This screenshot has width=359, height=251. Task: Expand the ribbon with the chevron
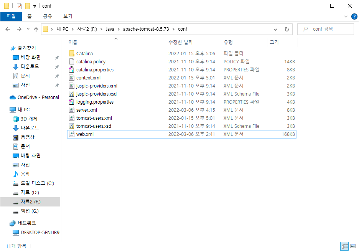click(x=346, y=17)
